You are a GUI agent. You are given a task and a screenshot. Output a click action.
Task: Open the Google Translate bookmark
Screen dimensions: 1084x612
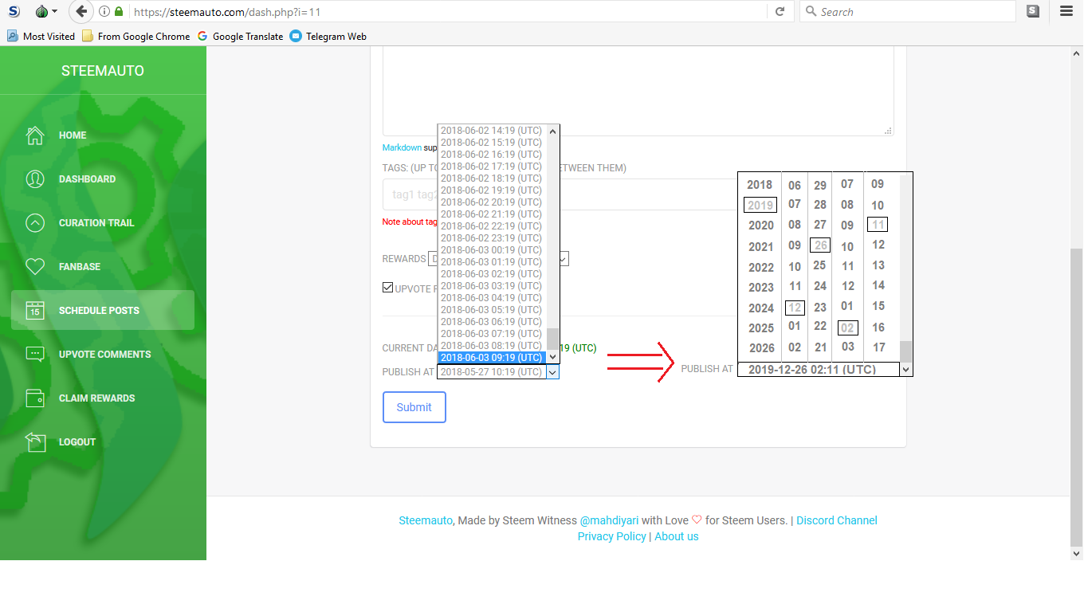pyautogui.click(x=240, y=36)
